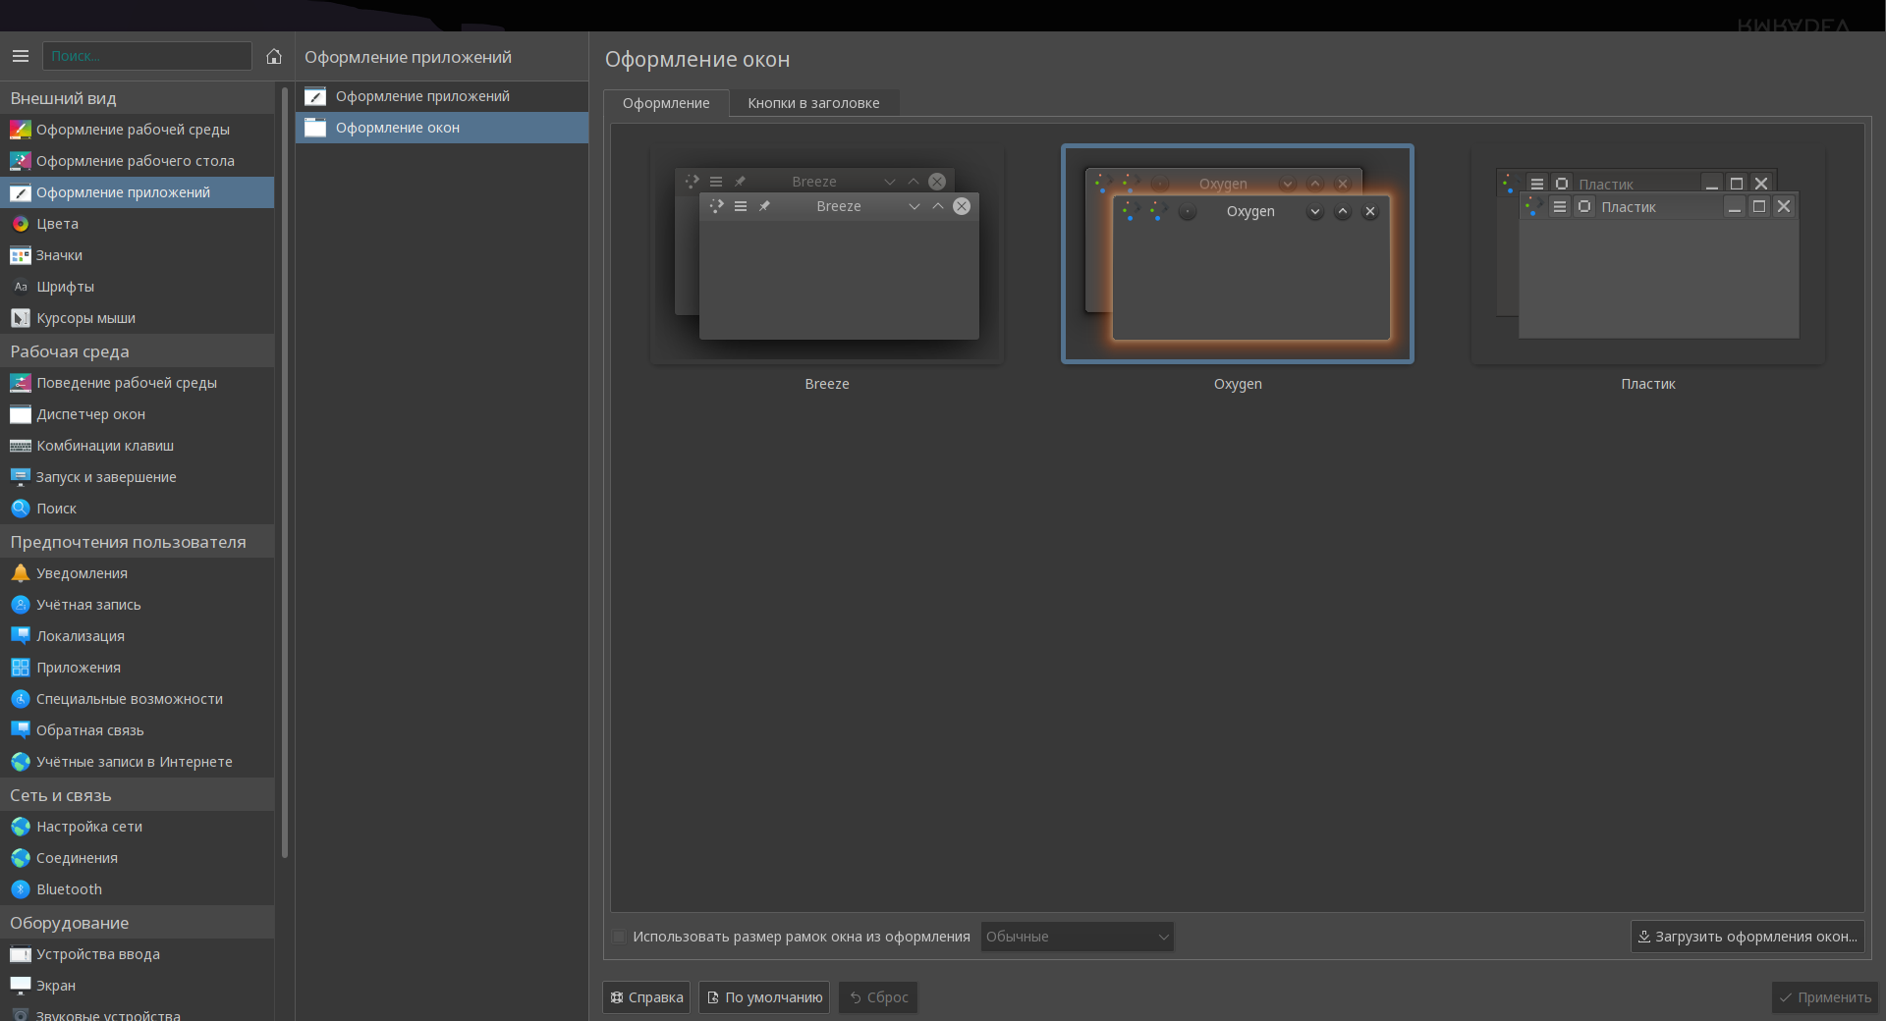Click the Цвета color wheel icon
The width and height of the screenshot is (1886, 1021).
coord(20,224)
